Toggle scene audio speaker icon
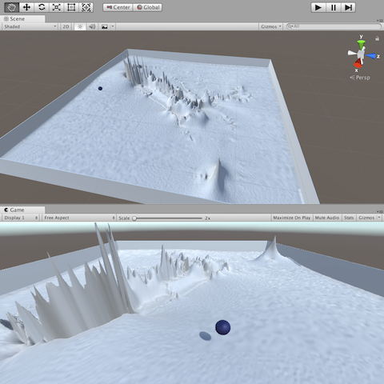 tap(92, 26)
